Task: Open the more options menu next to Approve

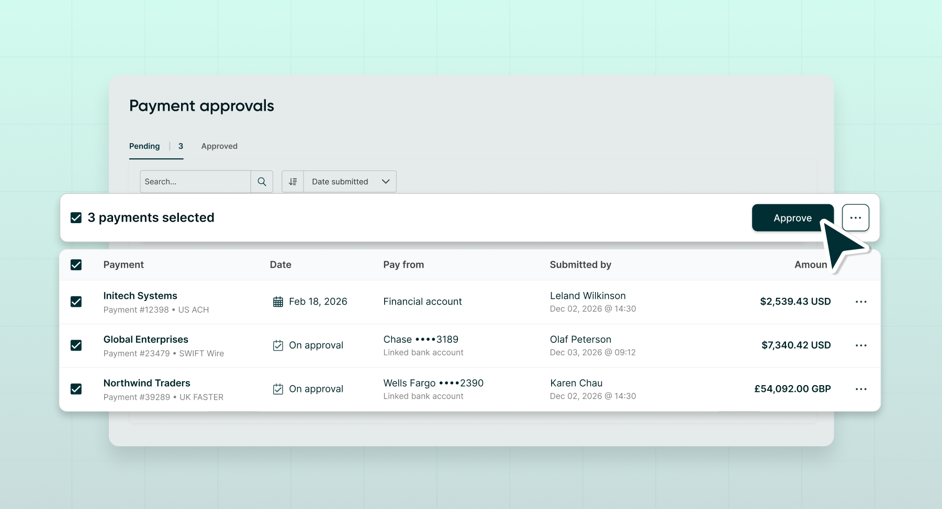Action: [855, 217]
